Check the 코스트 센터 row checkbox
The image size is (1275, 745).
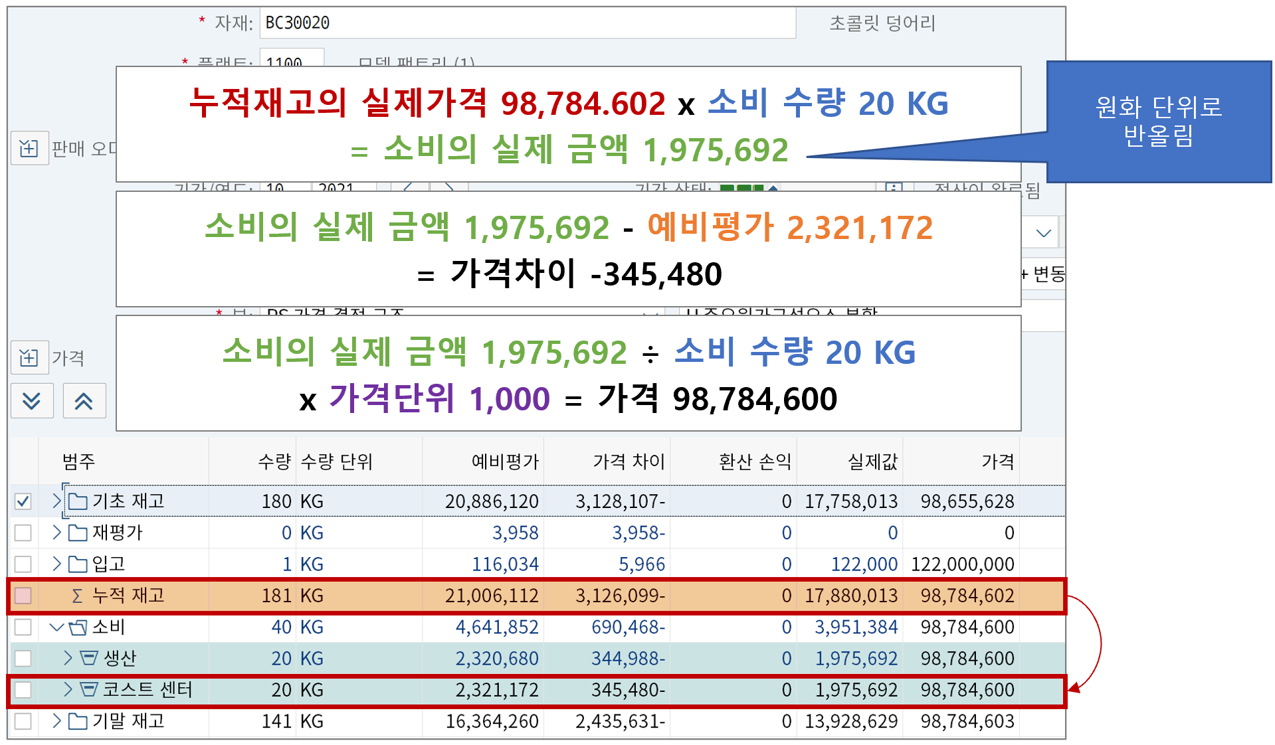[x=23, y=690]
